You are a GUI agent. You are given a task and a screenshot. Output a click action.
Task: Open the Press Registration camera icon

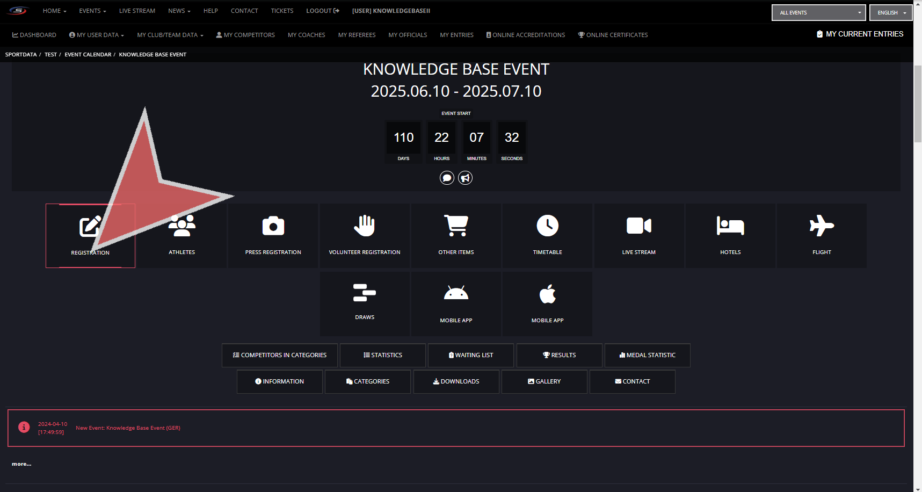pyautogui.click(x=273, y=226)
